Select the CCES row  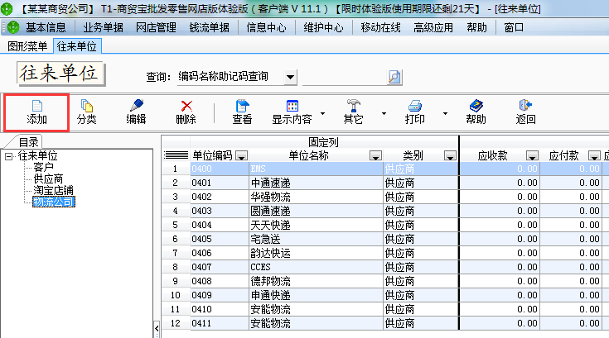point(316,267)
